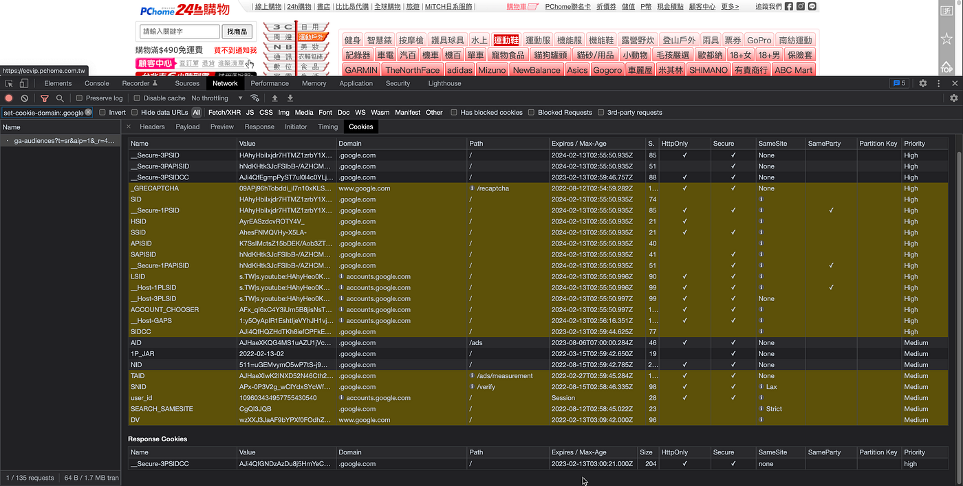Screen dimensions: 963x486
Task: Enable the Invert filter checkbox
Action: (102, 112)
